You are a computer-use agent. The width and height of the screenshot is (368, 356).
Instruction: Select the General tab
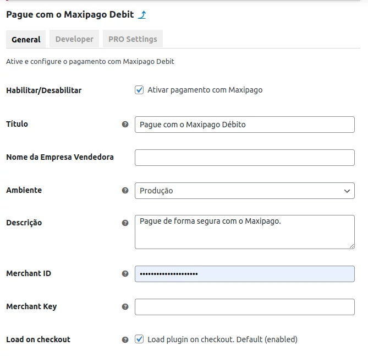26,40
